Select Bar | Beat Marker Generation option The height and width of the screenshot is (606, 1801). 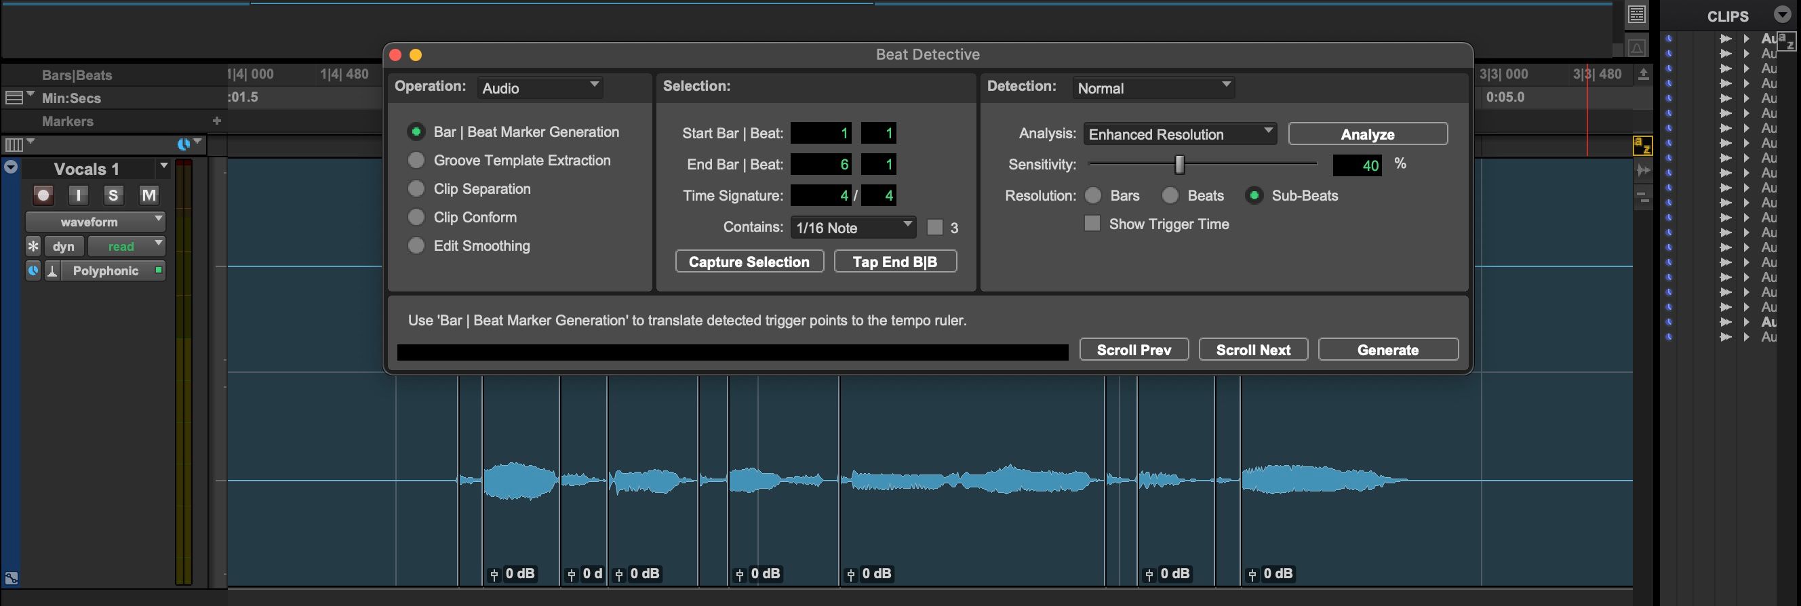pos(416,132)
